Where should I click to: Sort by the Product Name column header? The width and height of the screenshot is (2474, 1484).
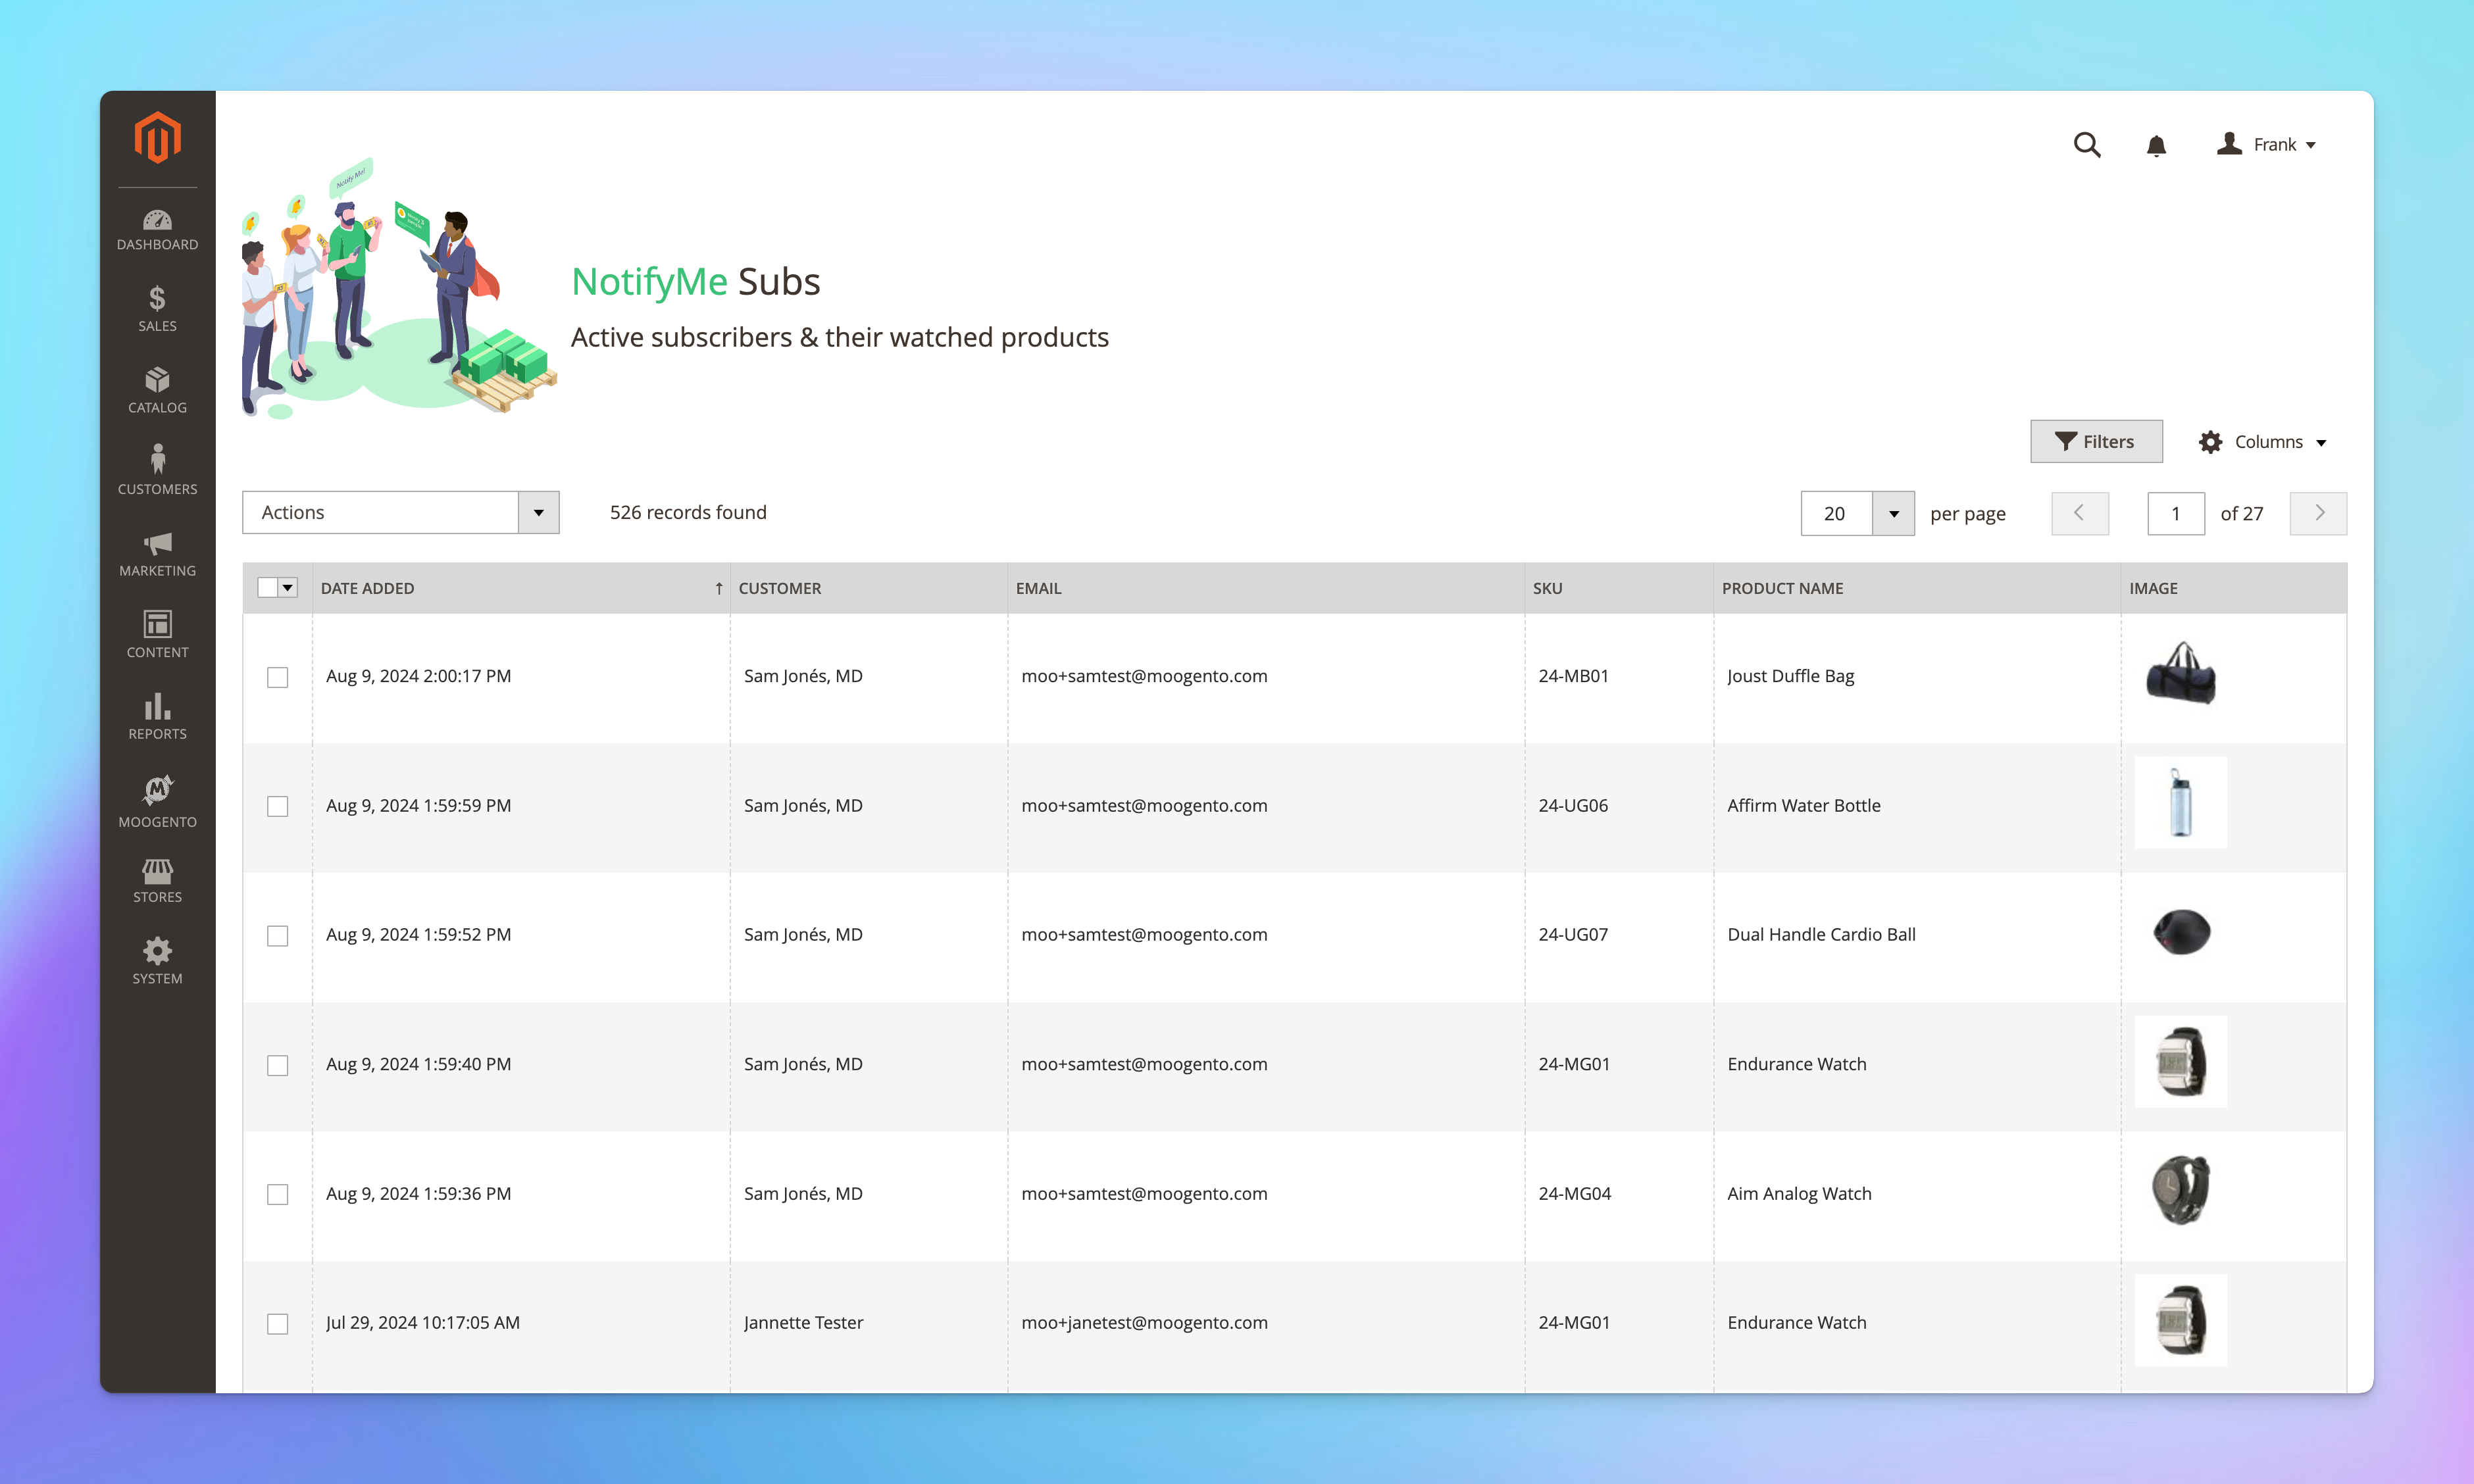pos(1917,588)
